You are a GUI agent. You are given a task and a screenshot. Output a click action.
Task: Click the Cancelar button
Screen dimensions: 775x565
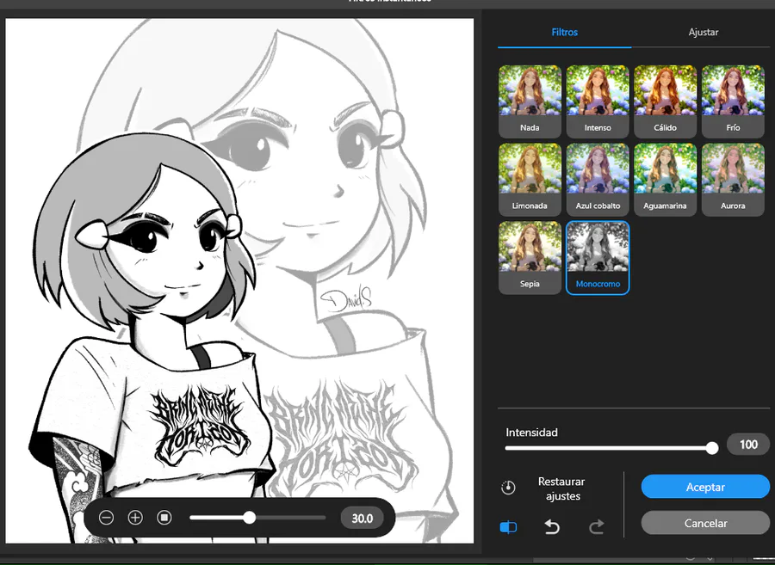(x=705, y=523)
